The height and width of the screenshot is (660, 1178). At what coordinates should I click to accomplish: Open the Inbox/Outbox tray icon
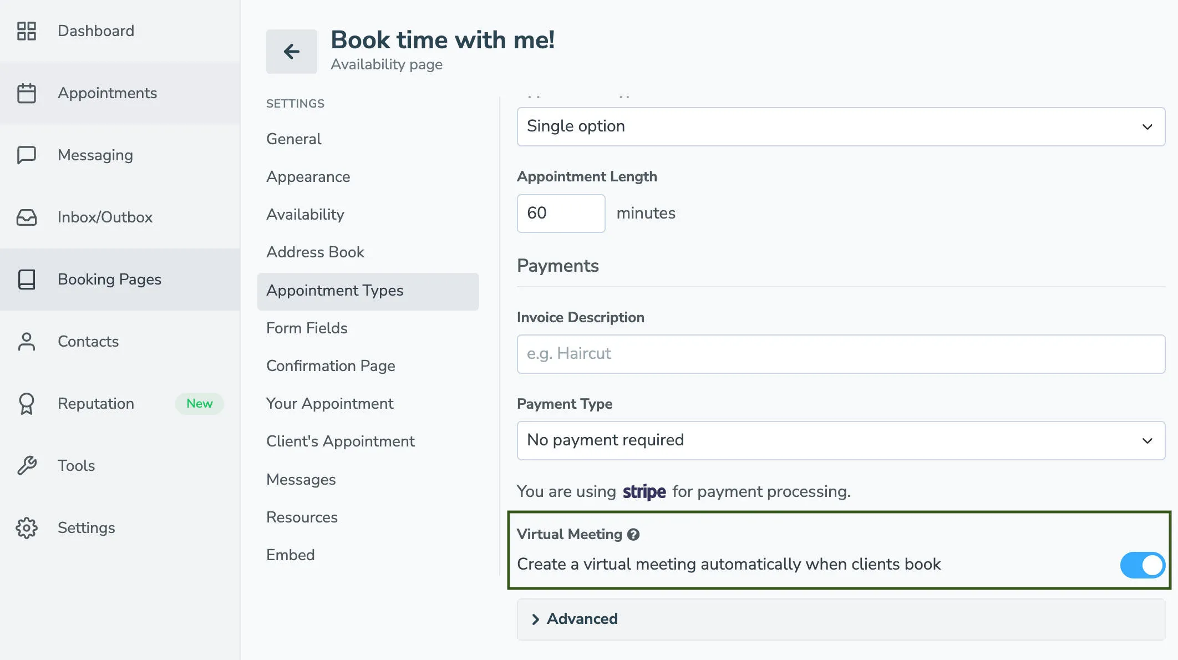[27, 217]
